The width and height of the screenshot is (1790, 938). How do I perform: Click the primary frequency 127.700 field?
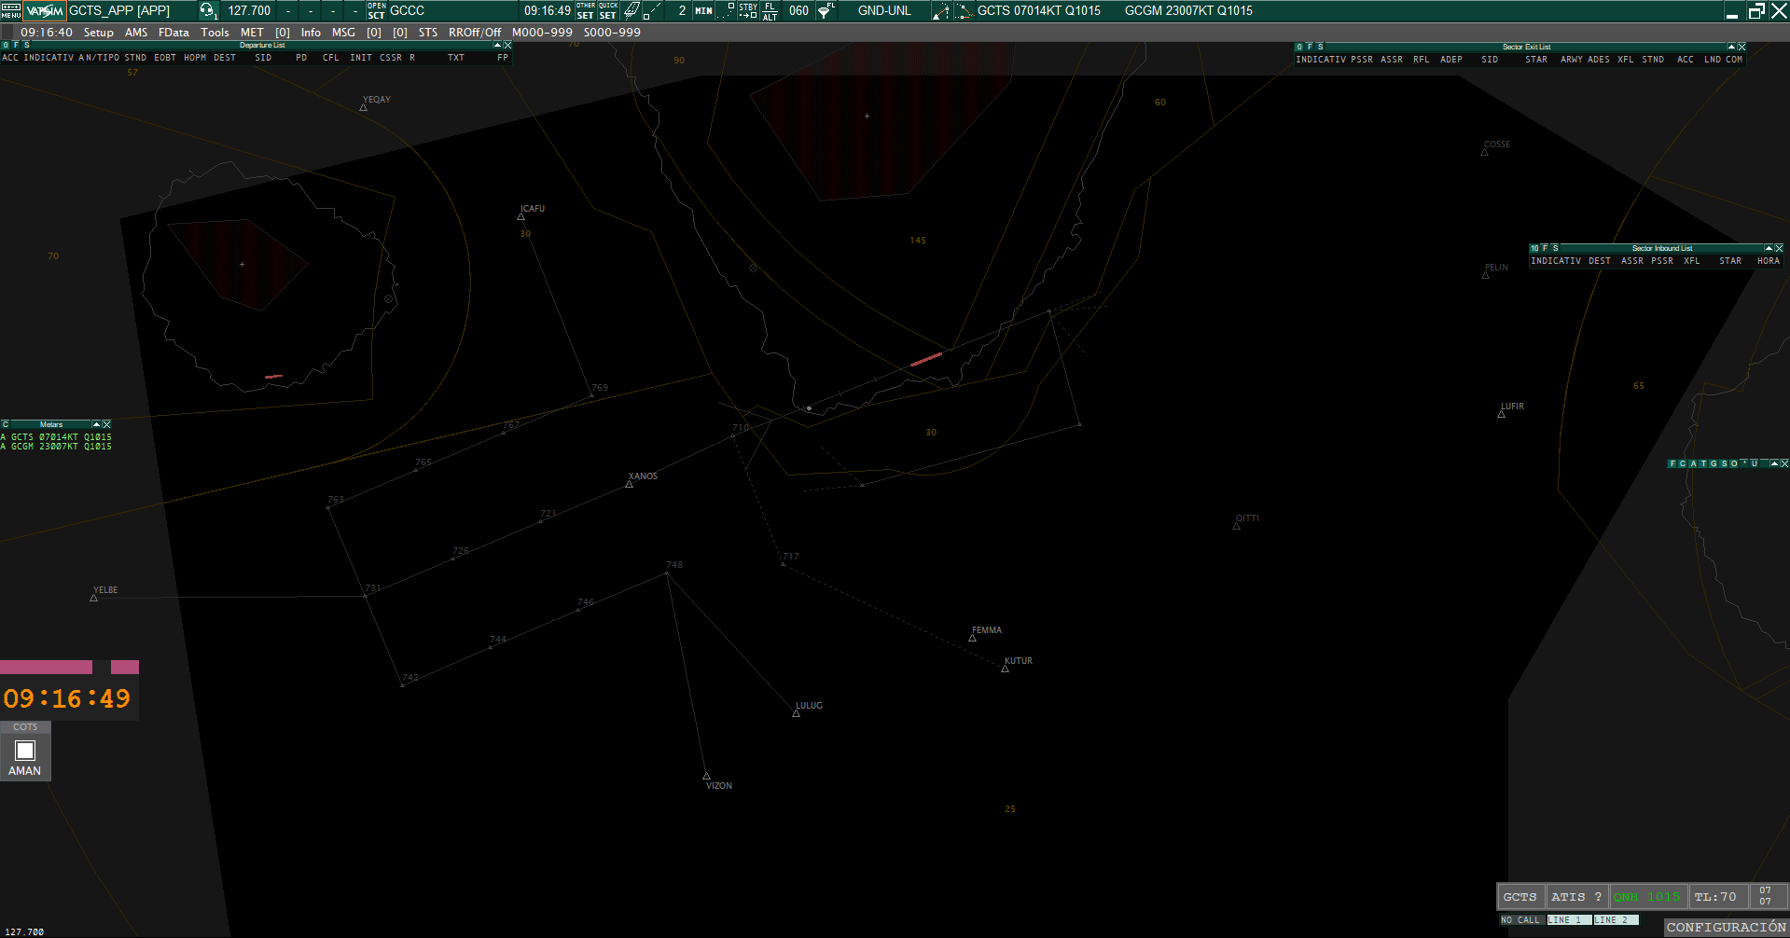249,10
